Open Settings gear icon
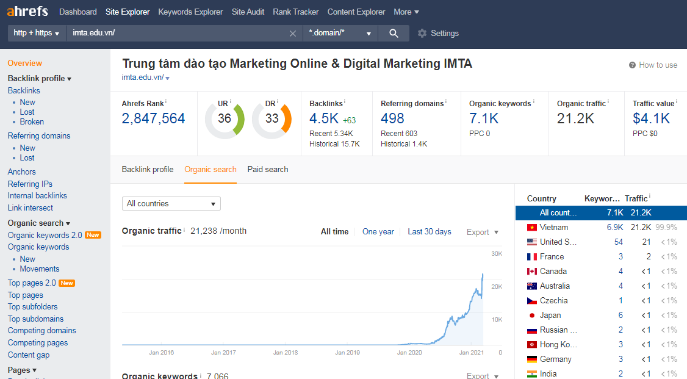Image resolution: width=687 pixels, height=379 pixels. pyautogui.click(x=422, y=34)
